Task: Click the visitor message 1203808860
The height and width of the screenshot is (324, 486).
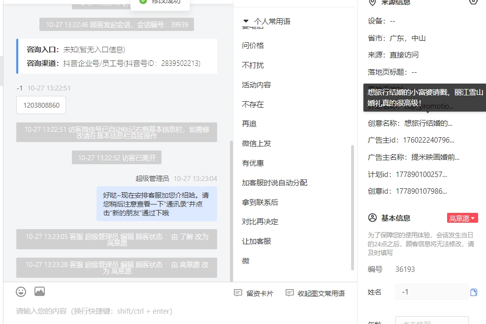Action: [x=41, y=105]
